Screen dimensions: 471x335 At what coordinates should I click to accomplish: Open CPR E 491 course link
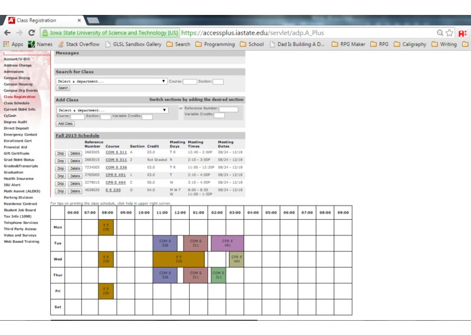(115, 175)
